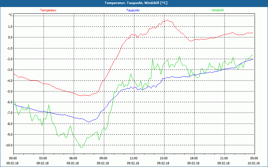Click the '-9,0' y-axis value
268x167 pixels.
[10, 135]
